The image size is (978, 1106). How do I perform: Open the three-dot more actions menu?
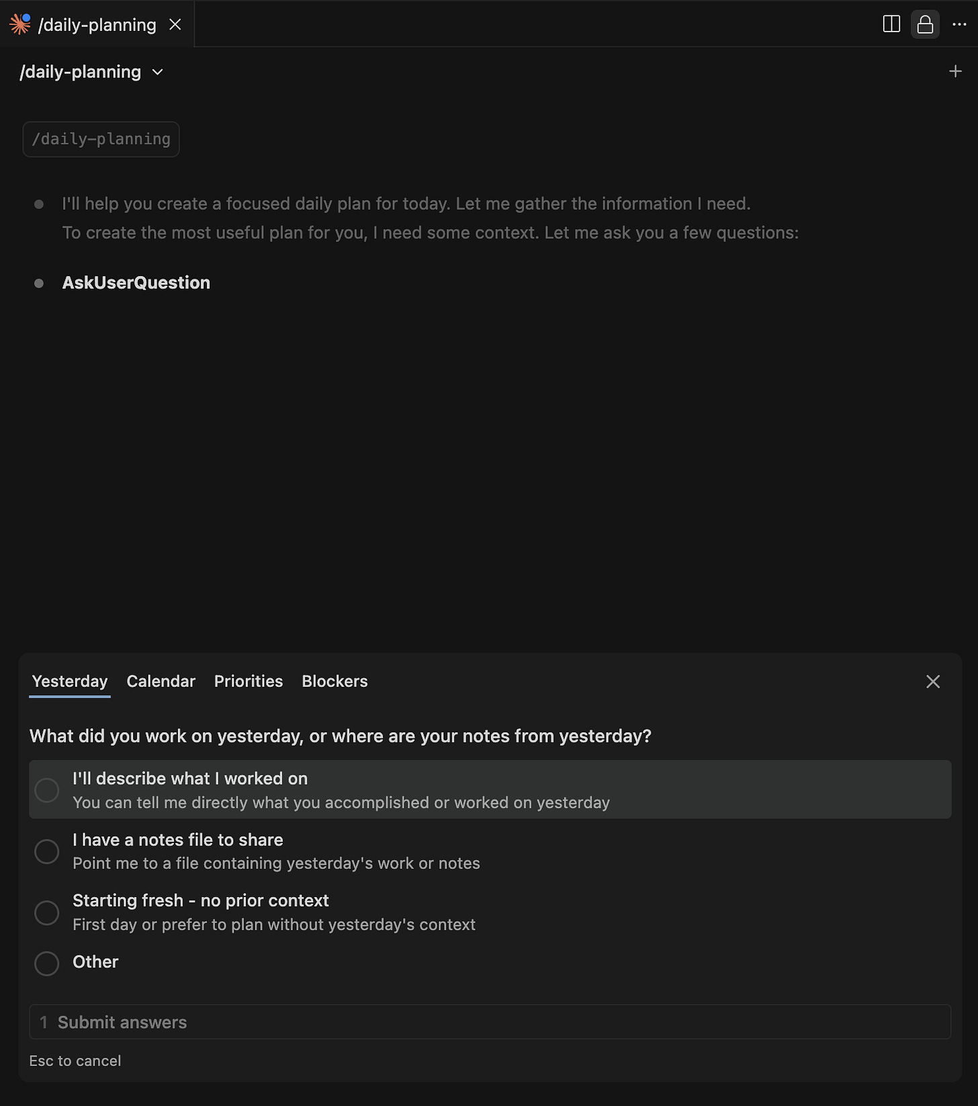959,24
